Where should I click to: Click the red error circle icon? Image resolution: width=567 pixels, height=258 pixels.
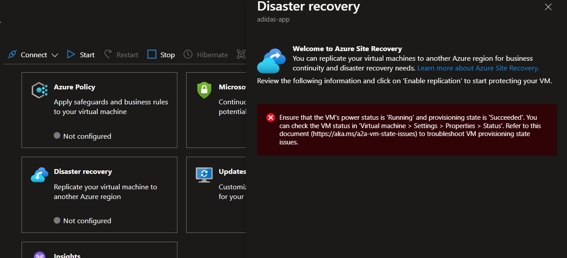tap(270, 118)
